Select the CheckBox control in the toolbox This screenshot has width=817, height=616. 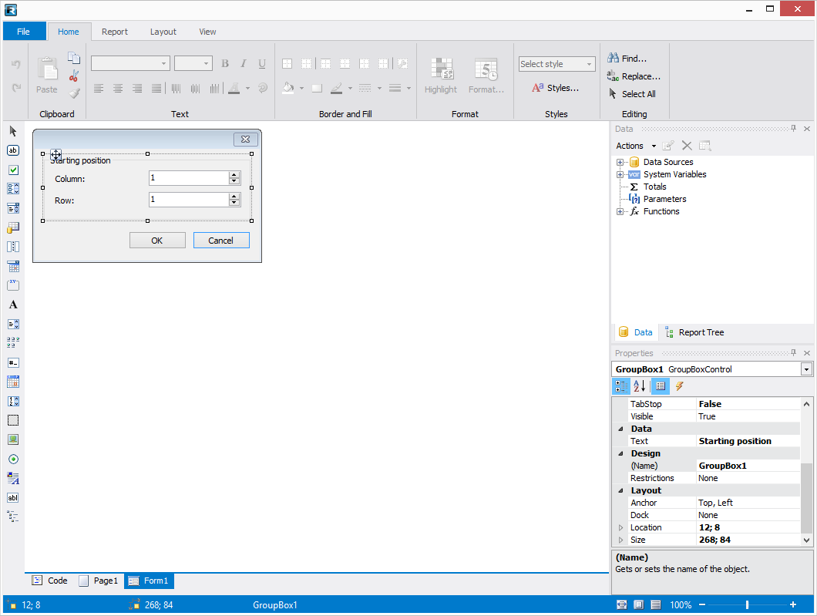[12, 170]
